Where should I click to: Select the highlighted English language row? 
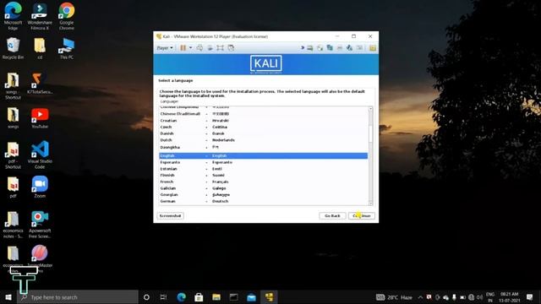point(263,155)
